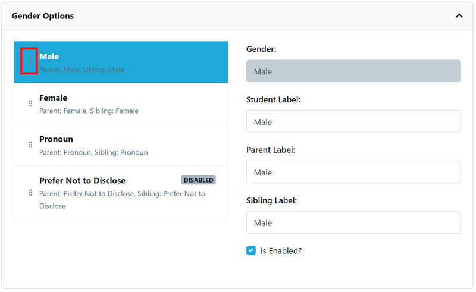The height and width of the screenshot is (292, 476).
Task: Click the 'Student Label:' heading
Action: (x=273, y=99)
